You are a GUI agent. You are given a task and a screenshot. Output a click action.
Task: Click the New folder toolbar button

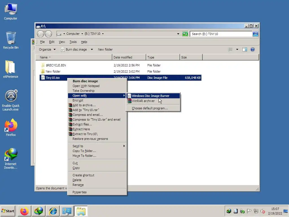click(105, 49)
